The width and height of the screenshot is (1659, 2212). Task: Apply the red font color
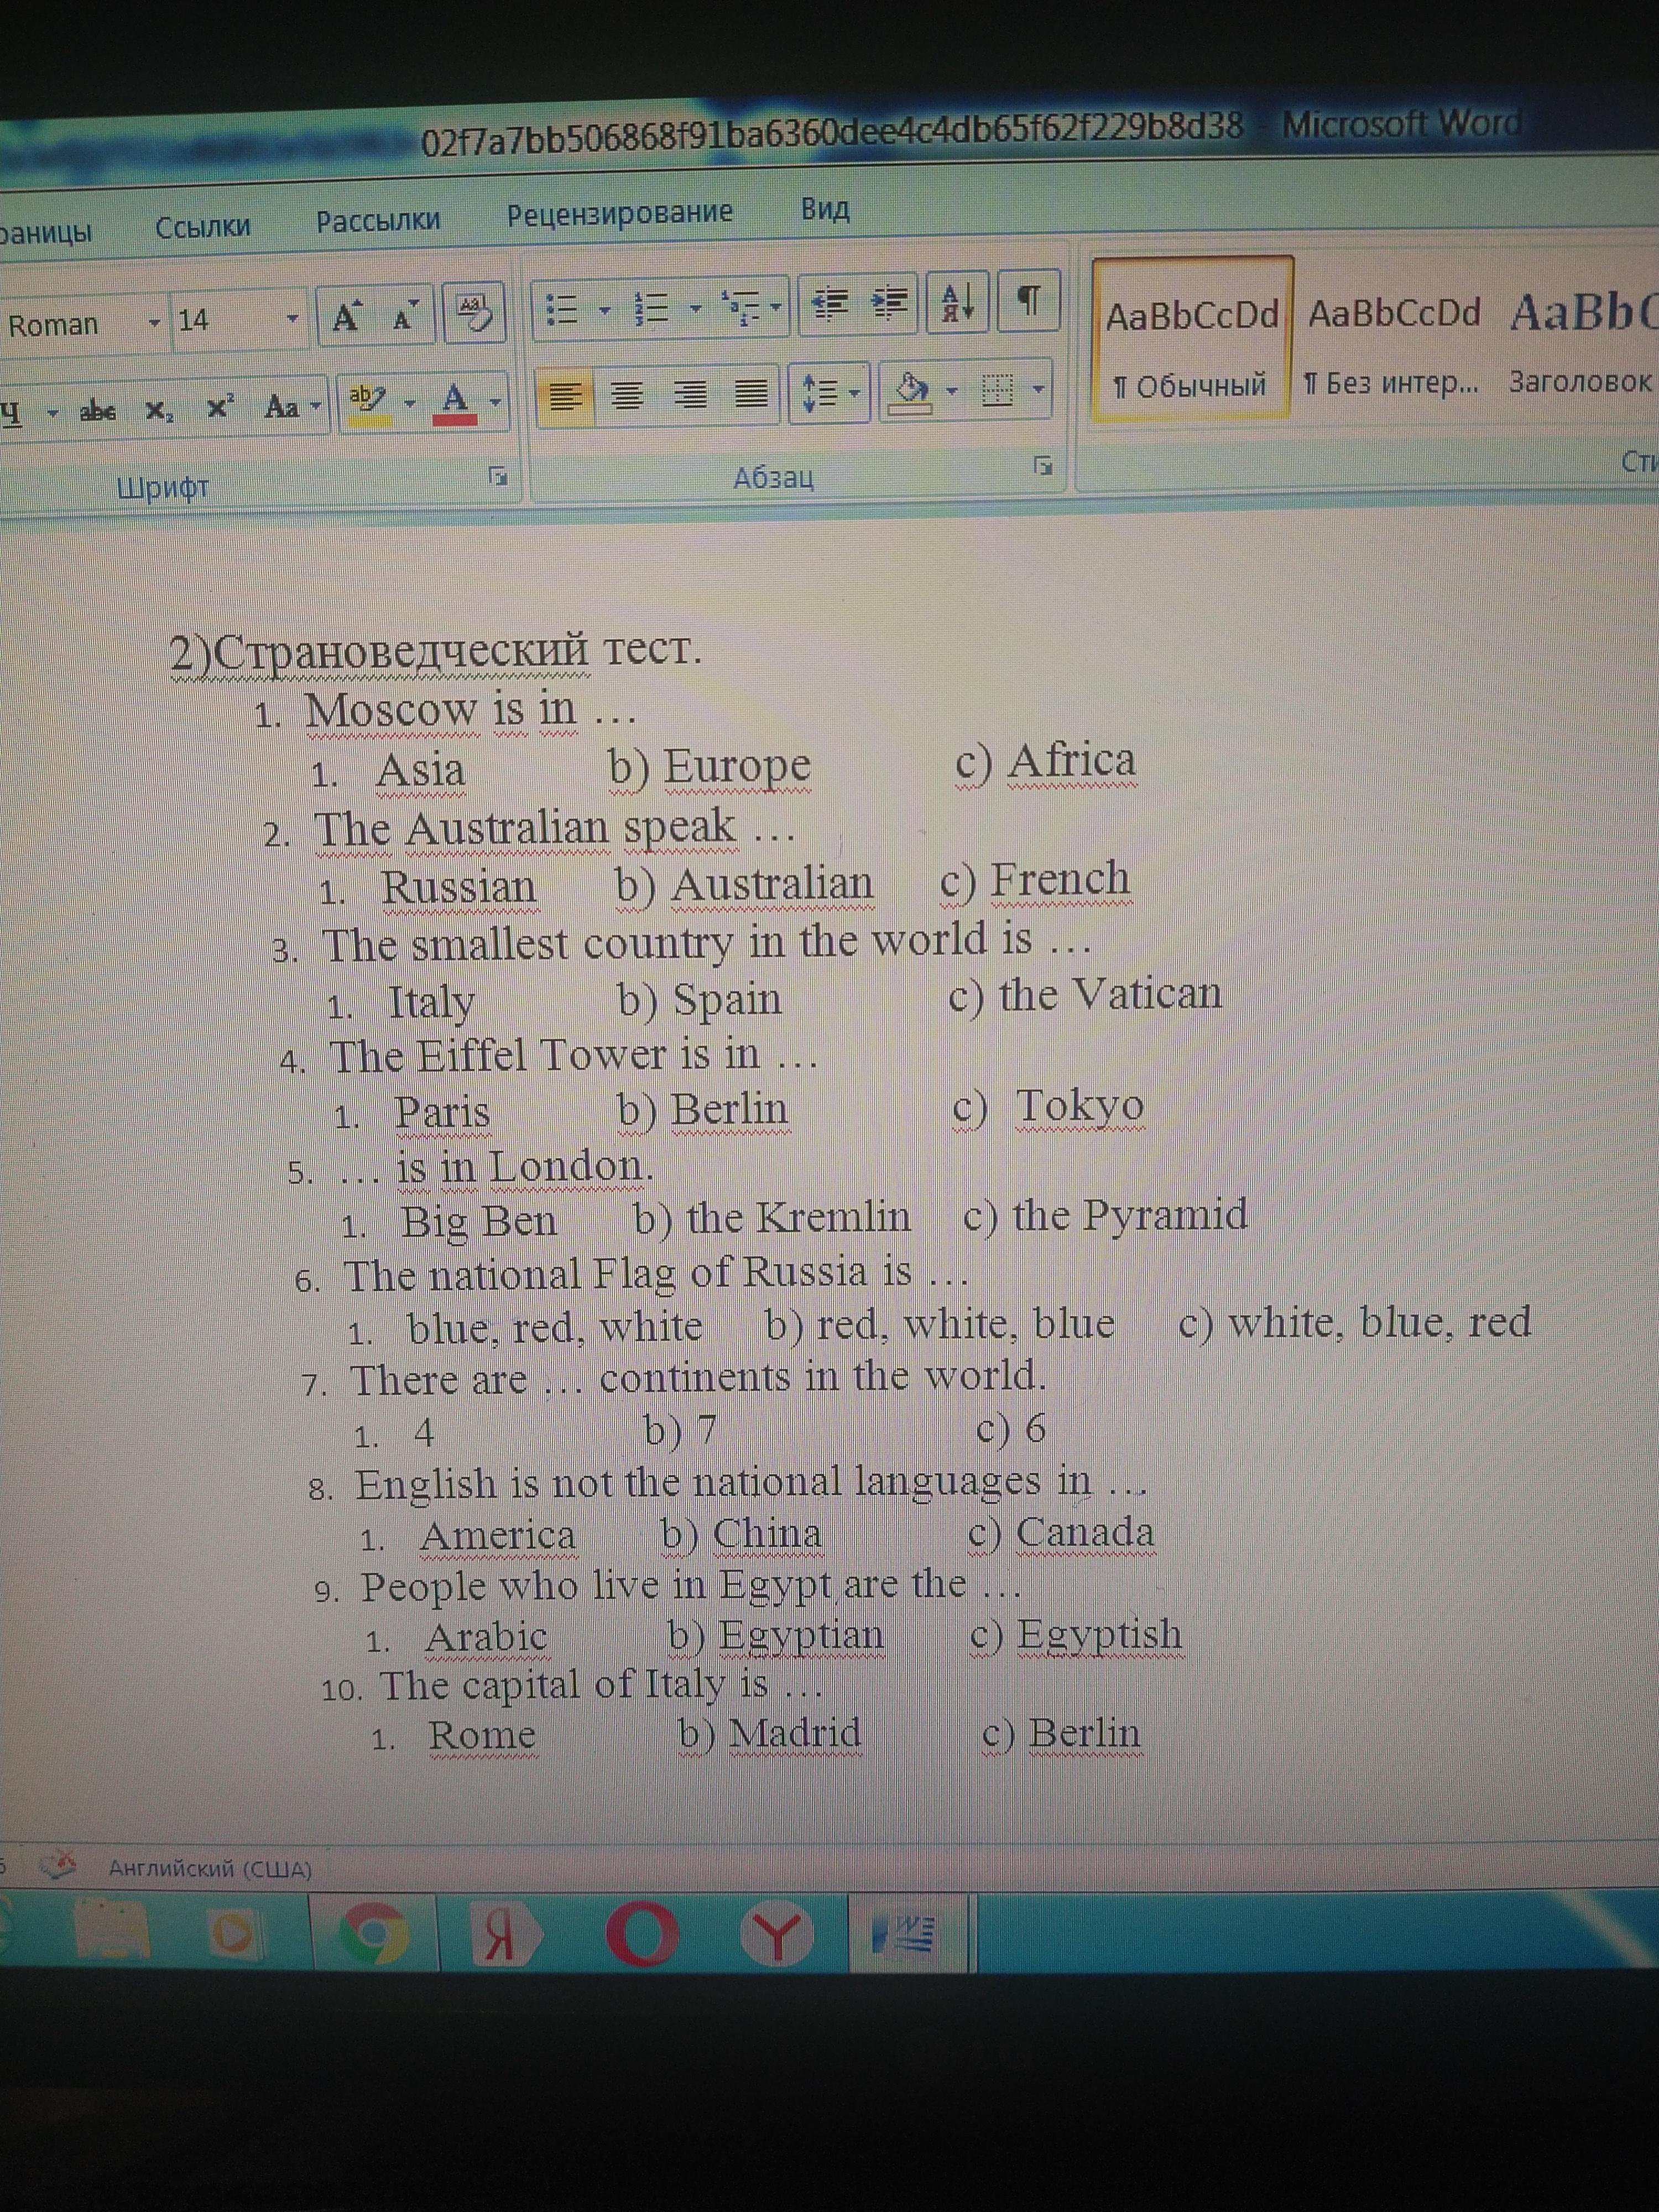tap(454, 403)
